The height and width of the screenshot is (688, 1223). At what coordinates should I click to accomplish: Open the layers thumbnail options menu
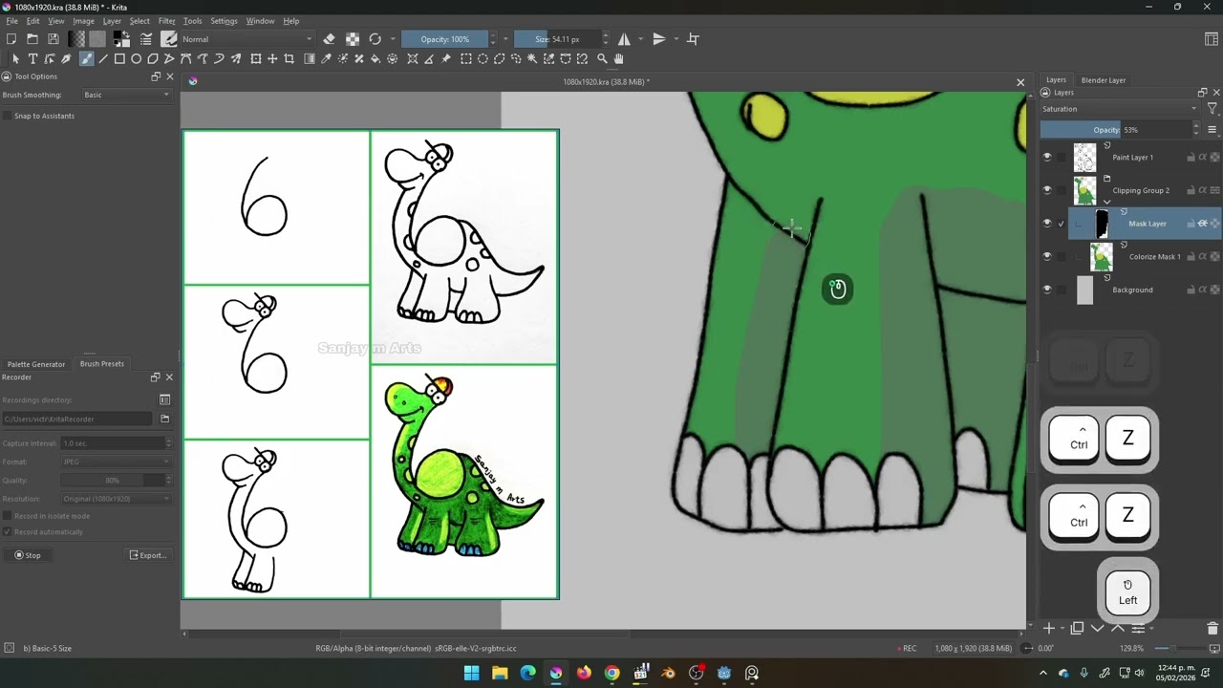pos(1212,130)
